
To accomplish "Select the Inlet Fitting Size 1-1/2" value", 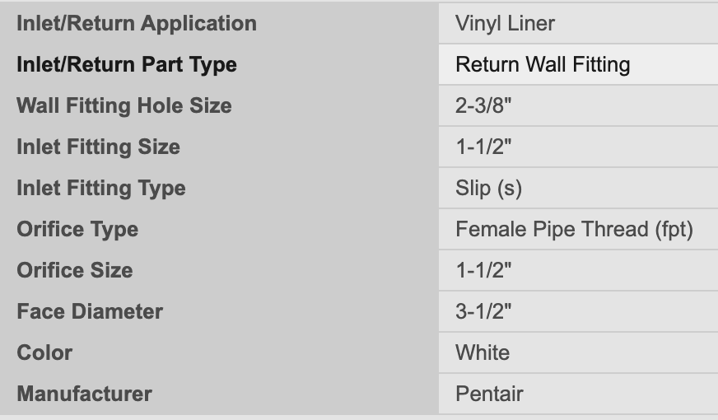I will click(x=483, y=147).
